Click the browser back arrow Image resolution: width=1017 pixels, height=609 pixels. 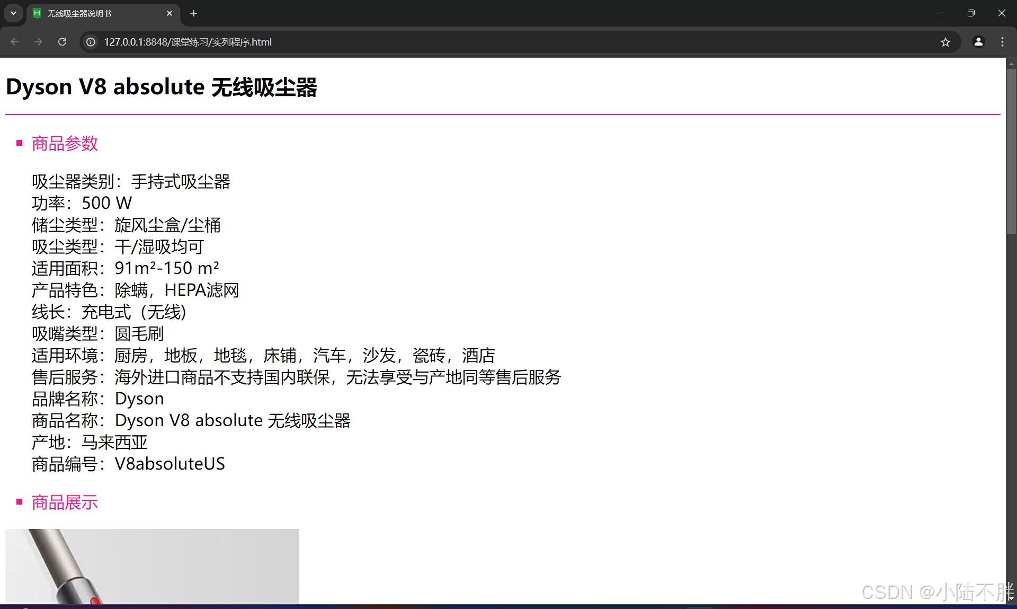point(15,42)
